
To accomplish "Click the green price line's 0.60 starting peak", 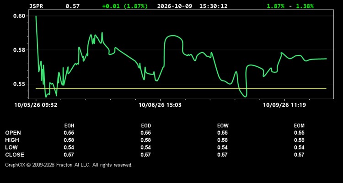I will [36, 16].
